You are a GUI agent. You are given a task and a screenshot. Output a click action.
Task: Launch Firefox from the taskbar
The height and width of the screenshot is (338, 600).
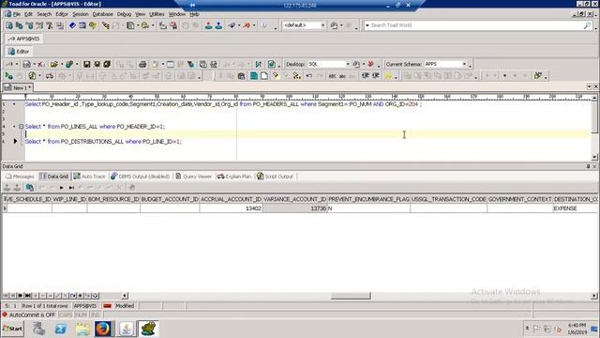[x=102, y=329]
